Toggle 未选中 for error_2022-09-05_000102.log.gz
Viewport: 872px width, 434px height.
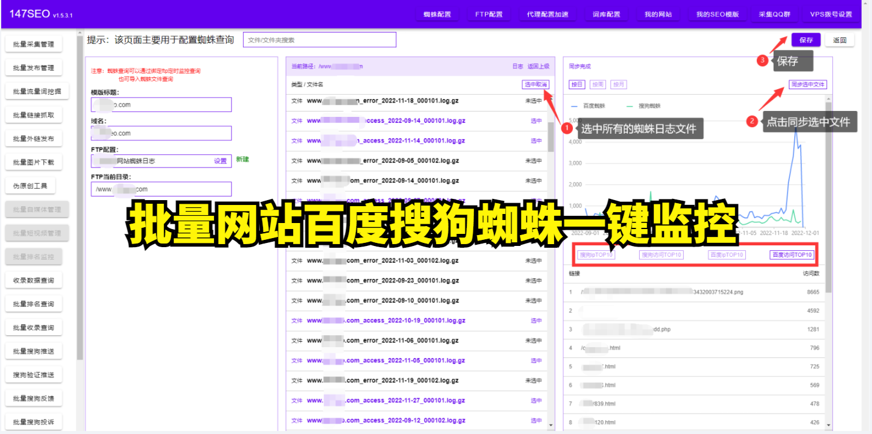point(534,161)
